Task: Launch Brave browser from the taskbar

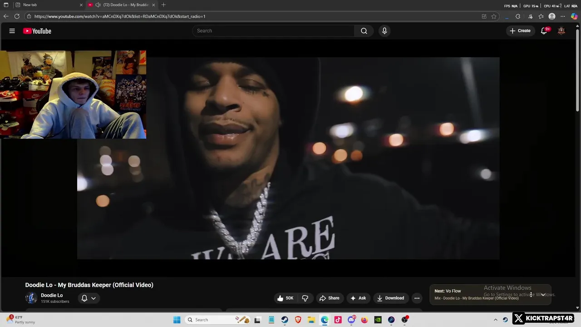Action: pos(298,320)
